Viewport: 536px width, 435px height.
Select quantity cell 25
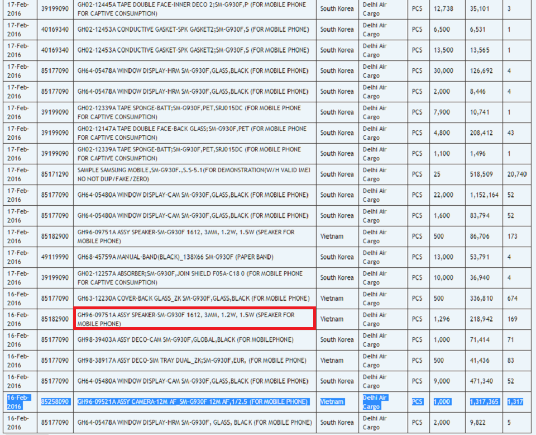(447, 174)
